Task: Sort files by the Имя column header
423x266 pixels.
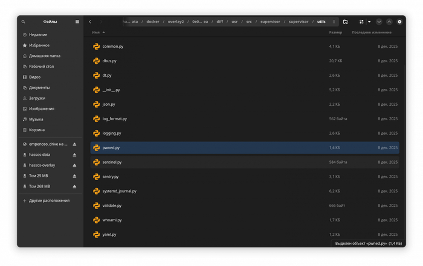Action: coord(96,33)
